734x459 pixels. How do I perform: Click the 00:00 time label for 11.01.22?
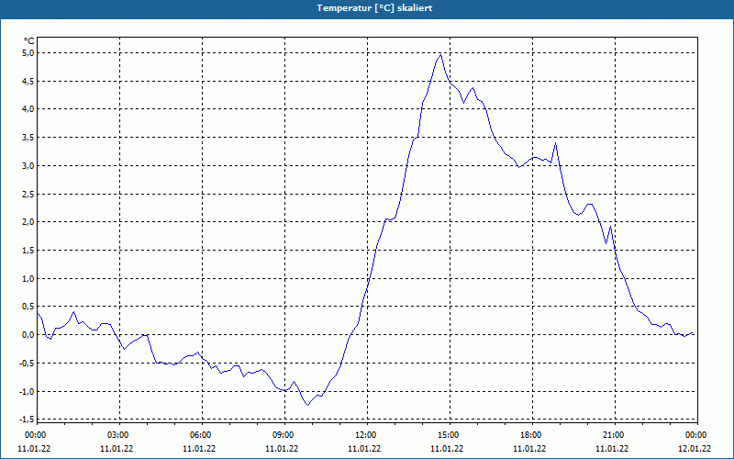tap(34, 435)
